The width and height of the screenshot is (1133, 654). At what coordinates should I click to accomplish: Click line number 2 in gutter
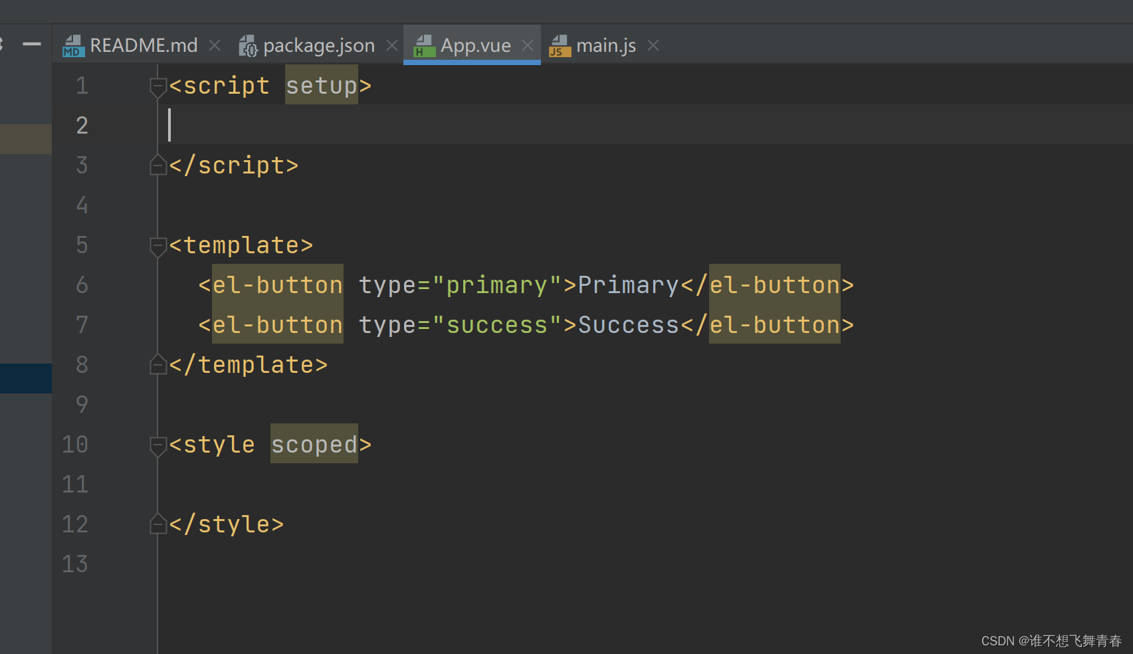pyautogui.click(x=82, y=125)
